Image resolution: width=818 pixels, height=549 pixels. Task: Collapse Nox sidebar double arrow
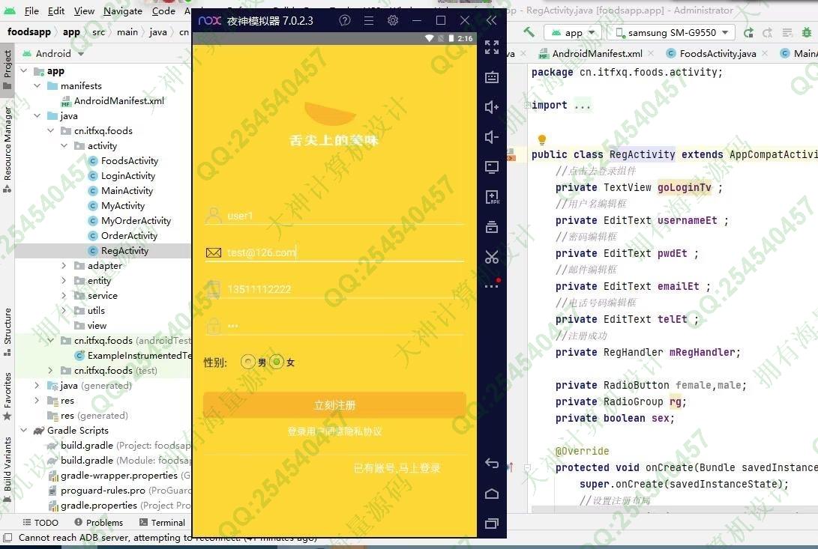pos(491,20)
